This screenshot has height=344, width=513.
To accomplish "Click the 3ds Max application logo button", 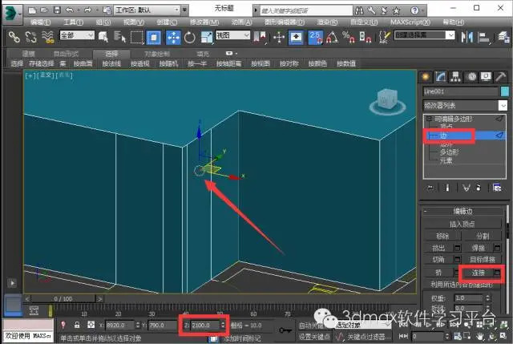I will pyautogui.click(x=11, y=13).
